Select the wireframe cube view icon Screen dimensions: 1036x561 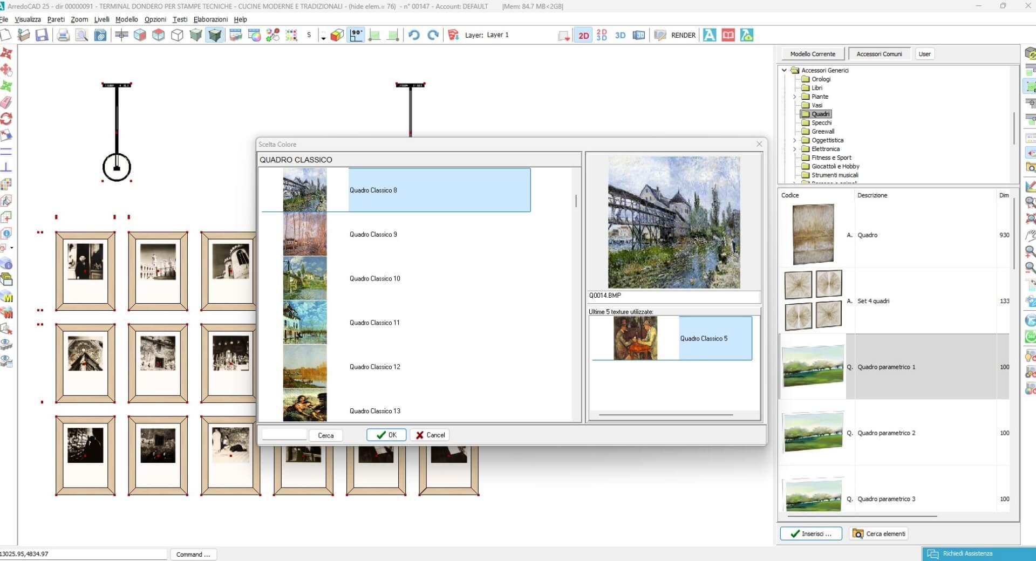click(177, 35)
